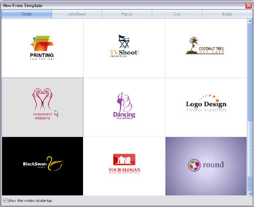Pick the round purple gradient template
The width and height of the screenshot is (254, 207).
pyautogui.click(x=206, y=166)
